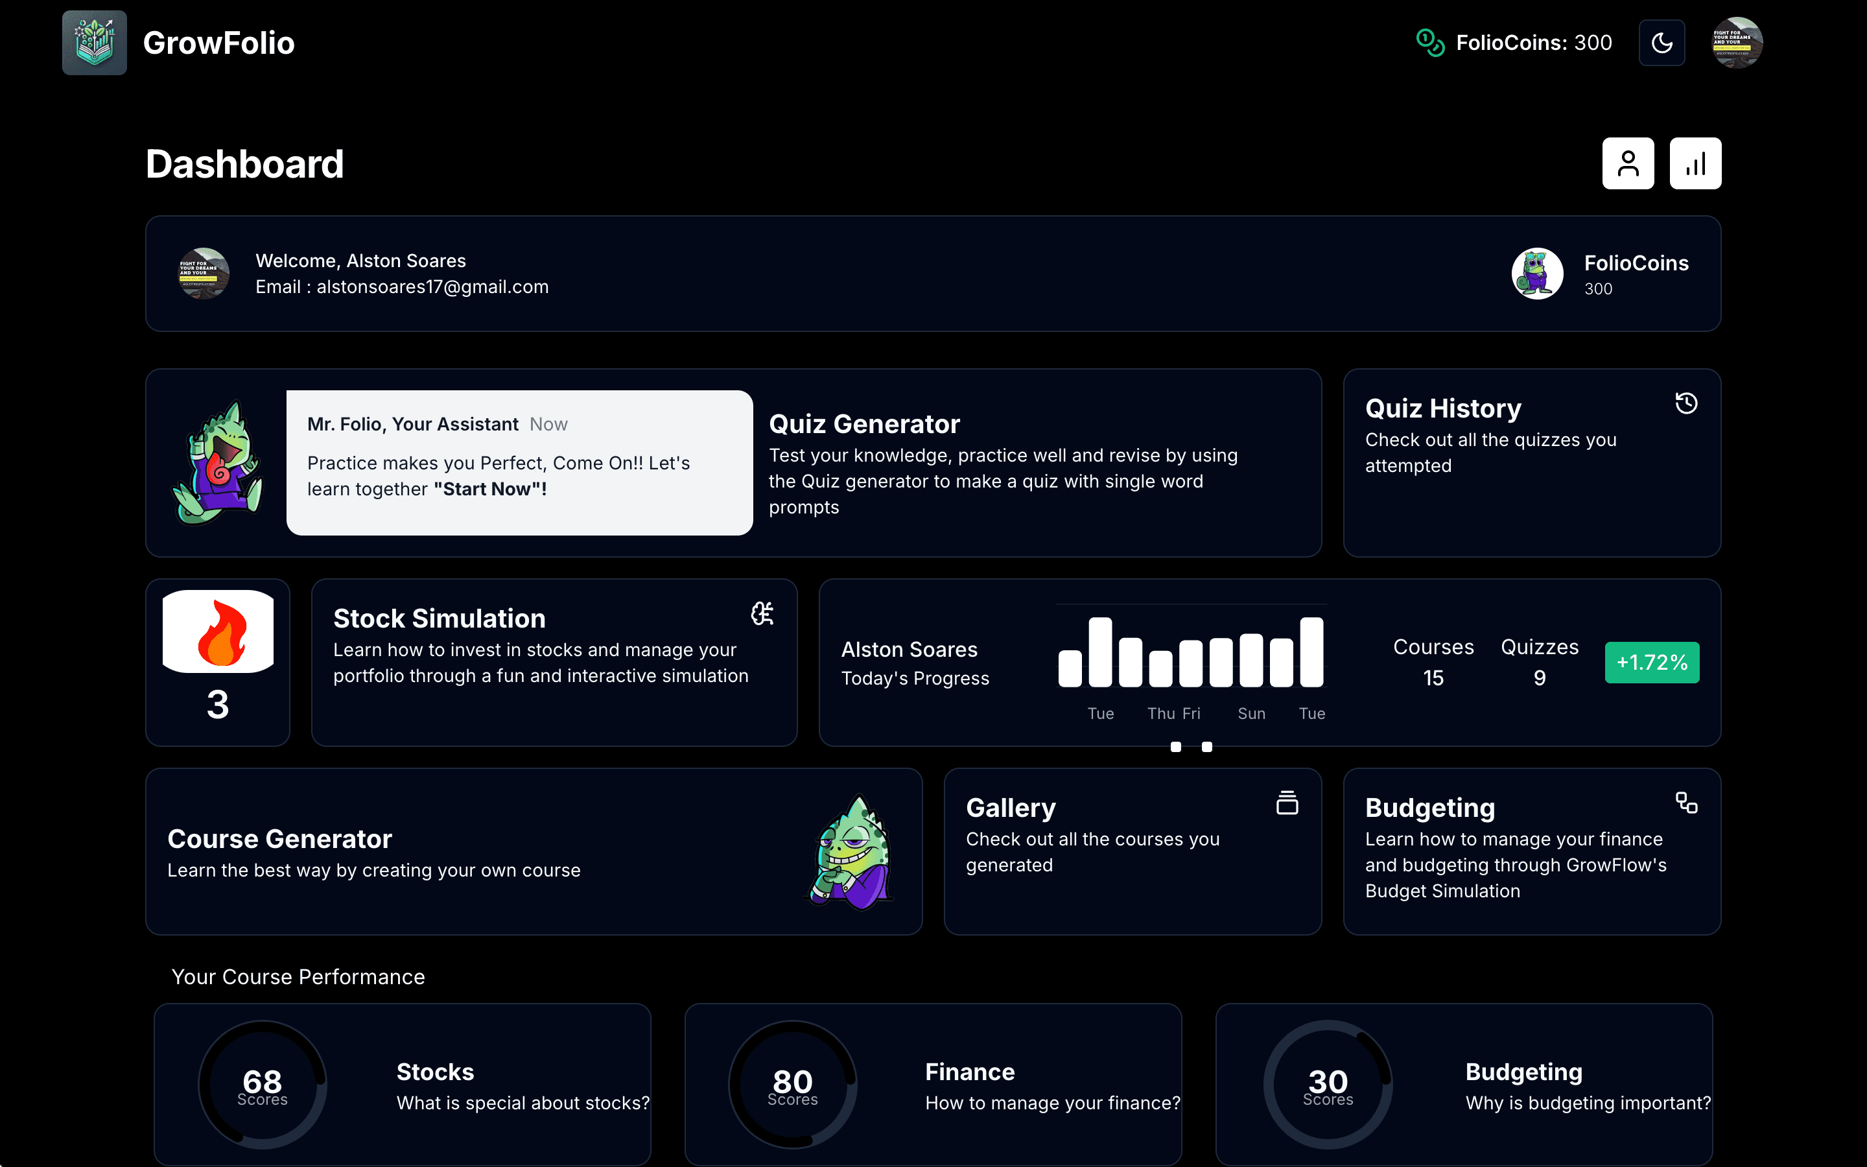Open account avatar in top right

[1737, 42]
